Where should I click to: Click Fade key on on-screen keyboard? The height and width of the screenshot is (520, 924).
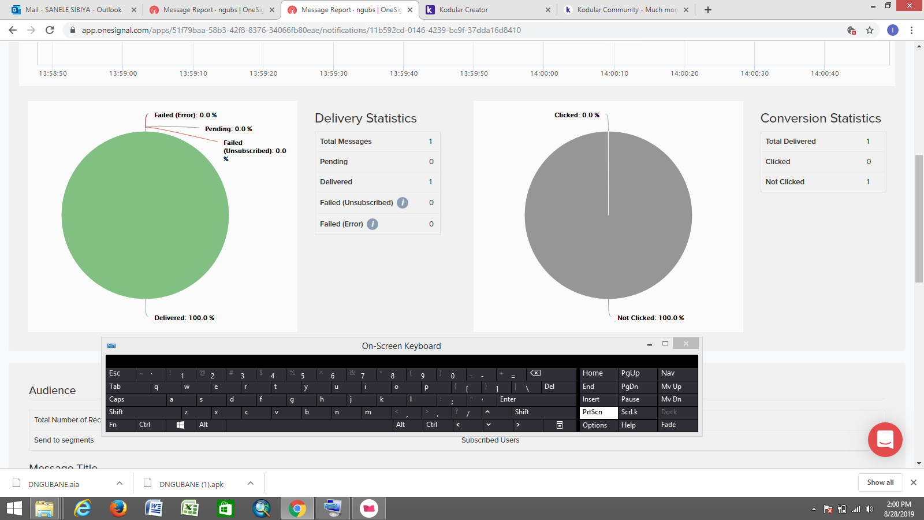click(x=677, y=425)
